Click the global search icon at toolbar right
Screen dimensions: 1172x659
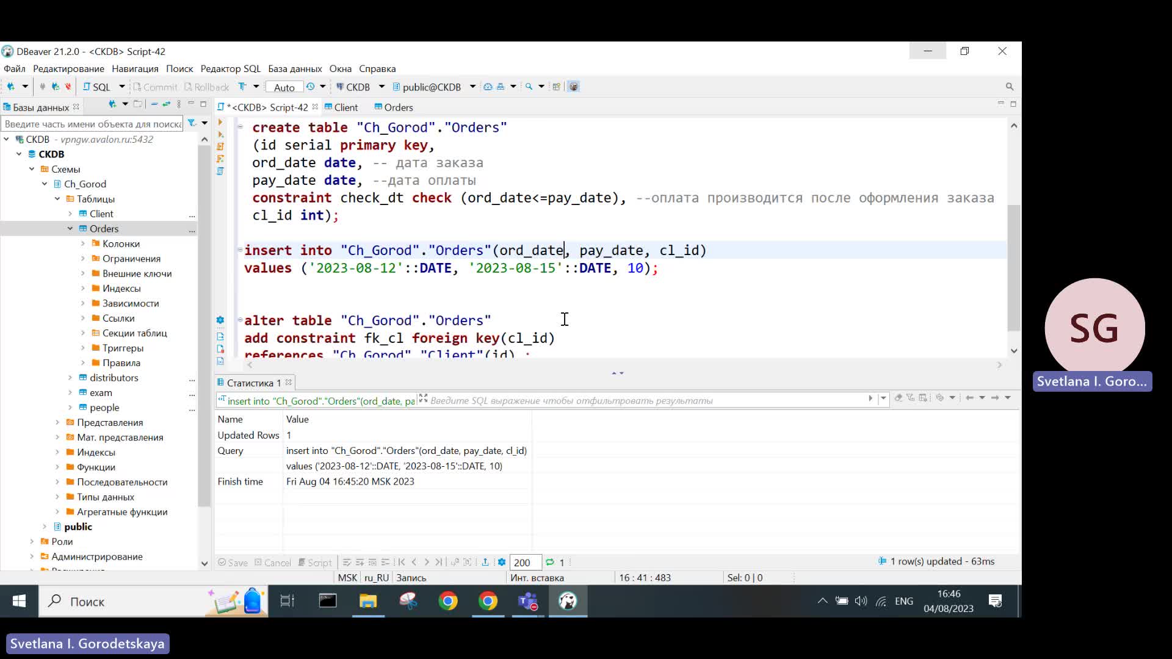click(x=1010, y=87)
